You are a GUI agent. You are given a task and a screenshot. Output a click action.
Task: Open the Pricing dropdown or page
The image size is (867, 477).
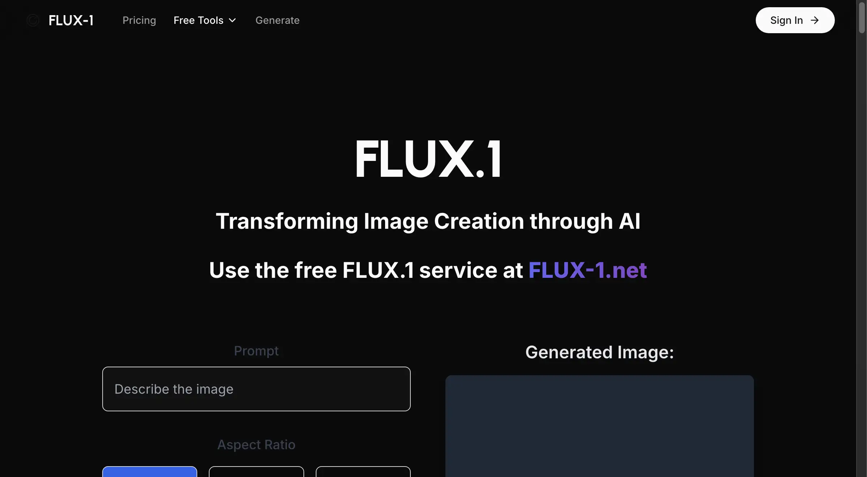(x=139, y=20)
